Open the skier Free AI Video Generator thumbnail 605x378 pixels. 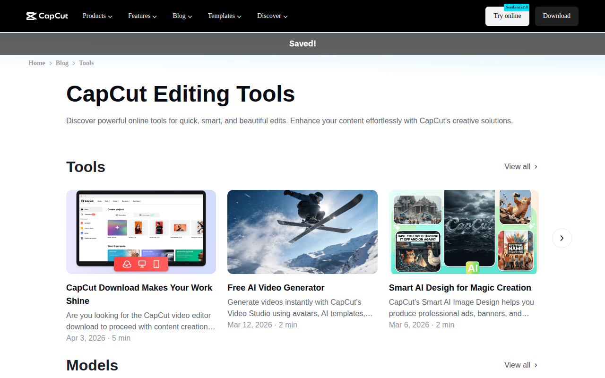302,232
